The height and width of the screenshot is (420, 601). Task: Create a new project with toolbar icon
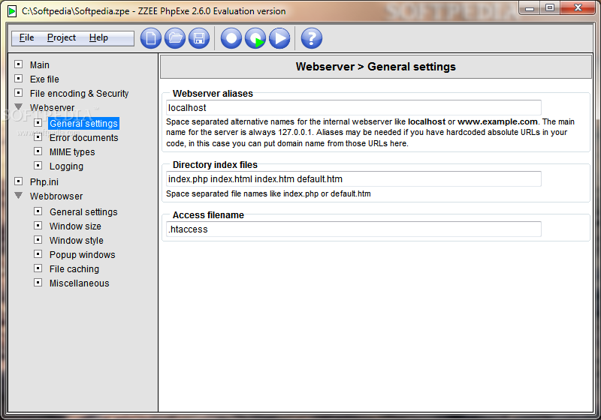point(151,38)
